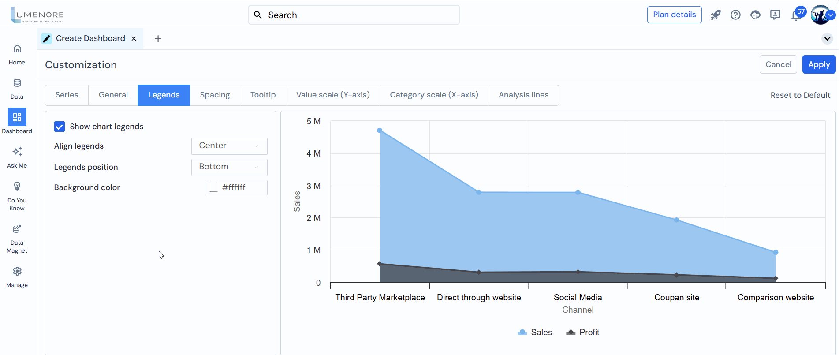Switch to the Analysis lines tab
The width and height of the screenshot is (839, 355).
point(523,95)
